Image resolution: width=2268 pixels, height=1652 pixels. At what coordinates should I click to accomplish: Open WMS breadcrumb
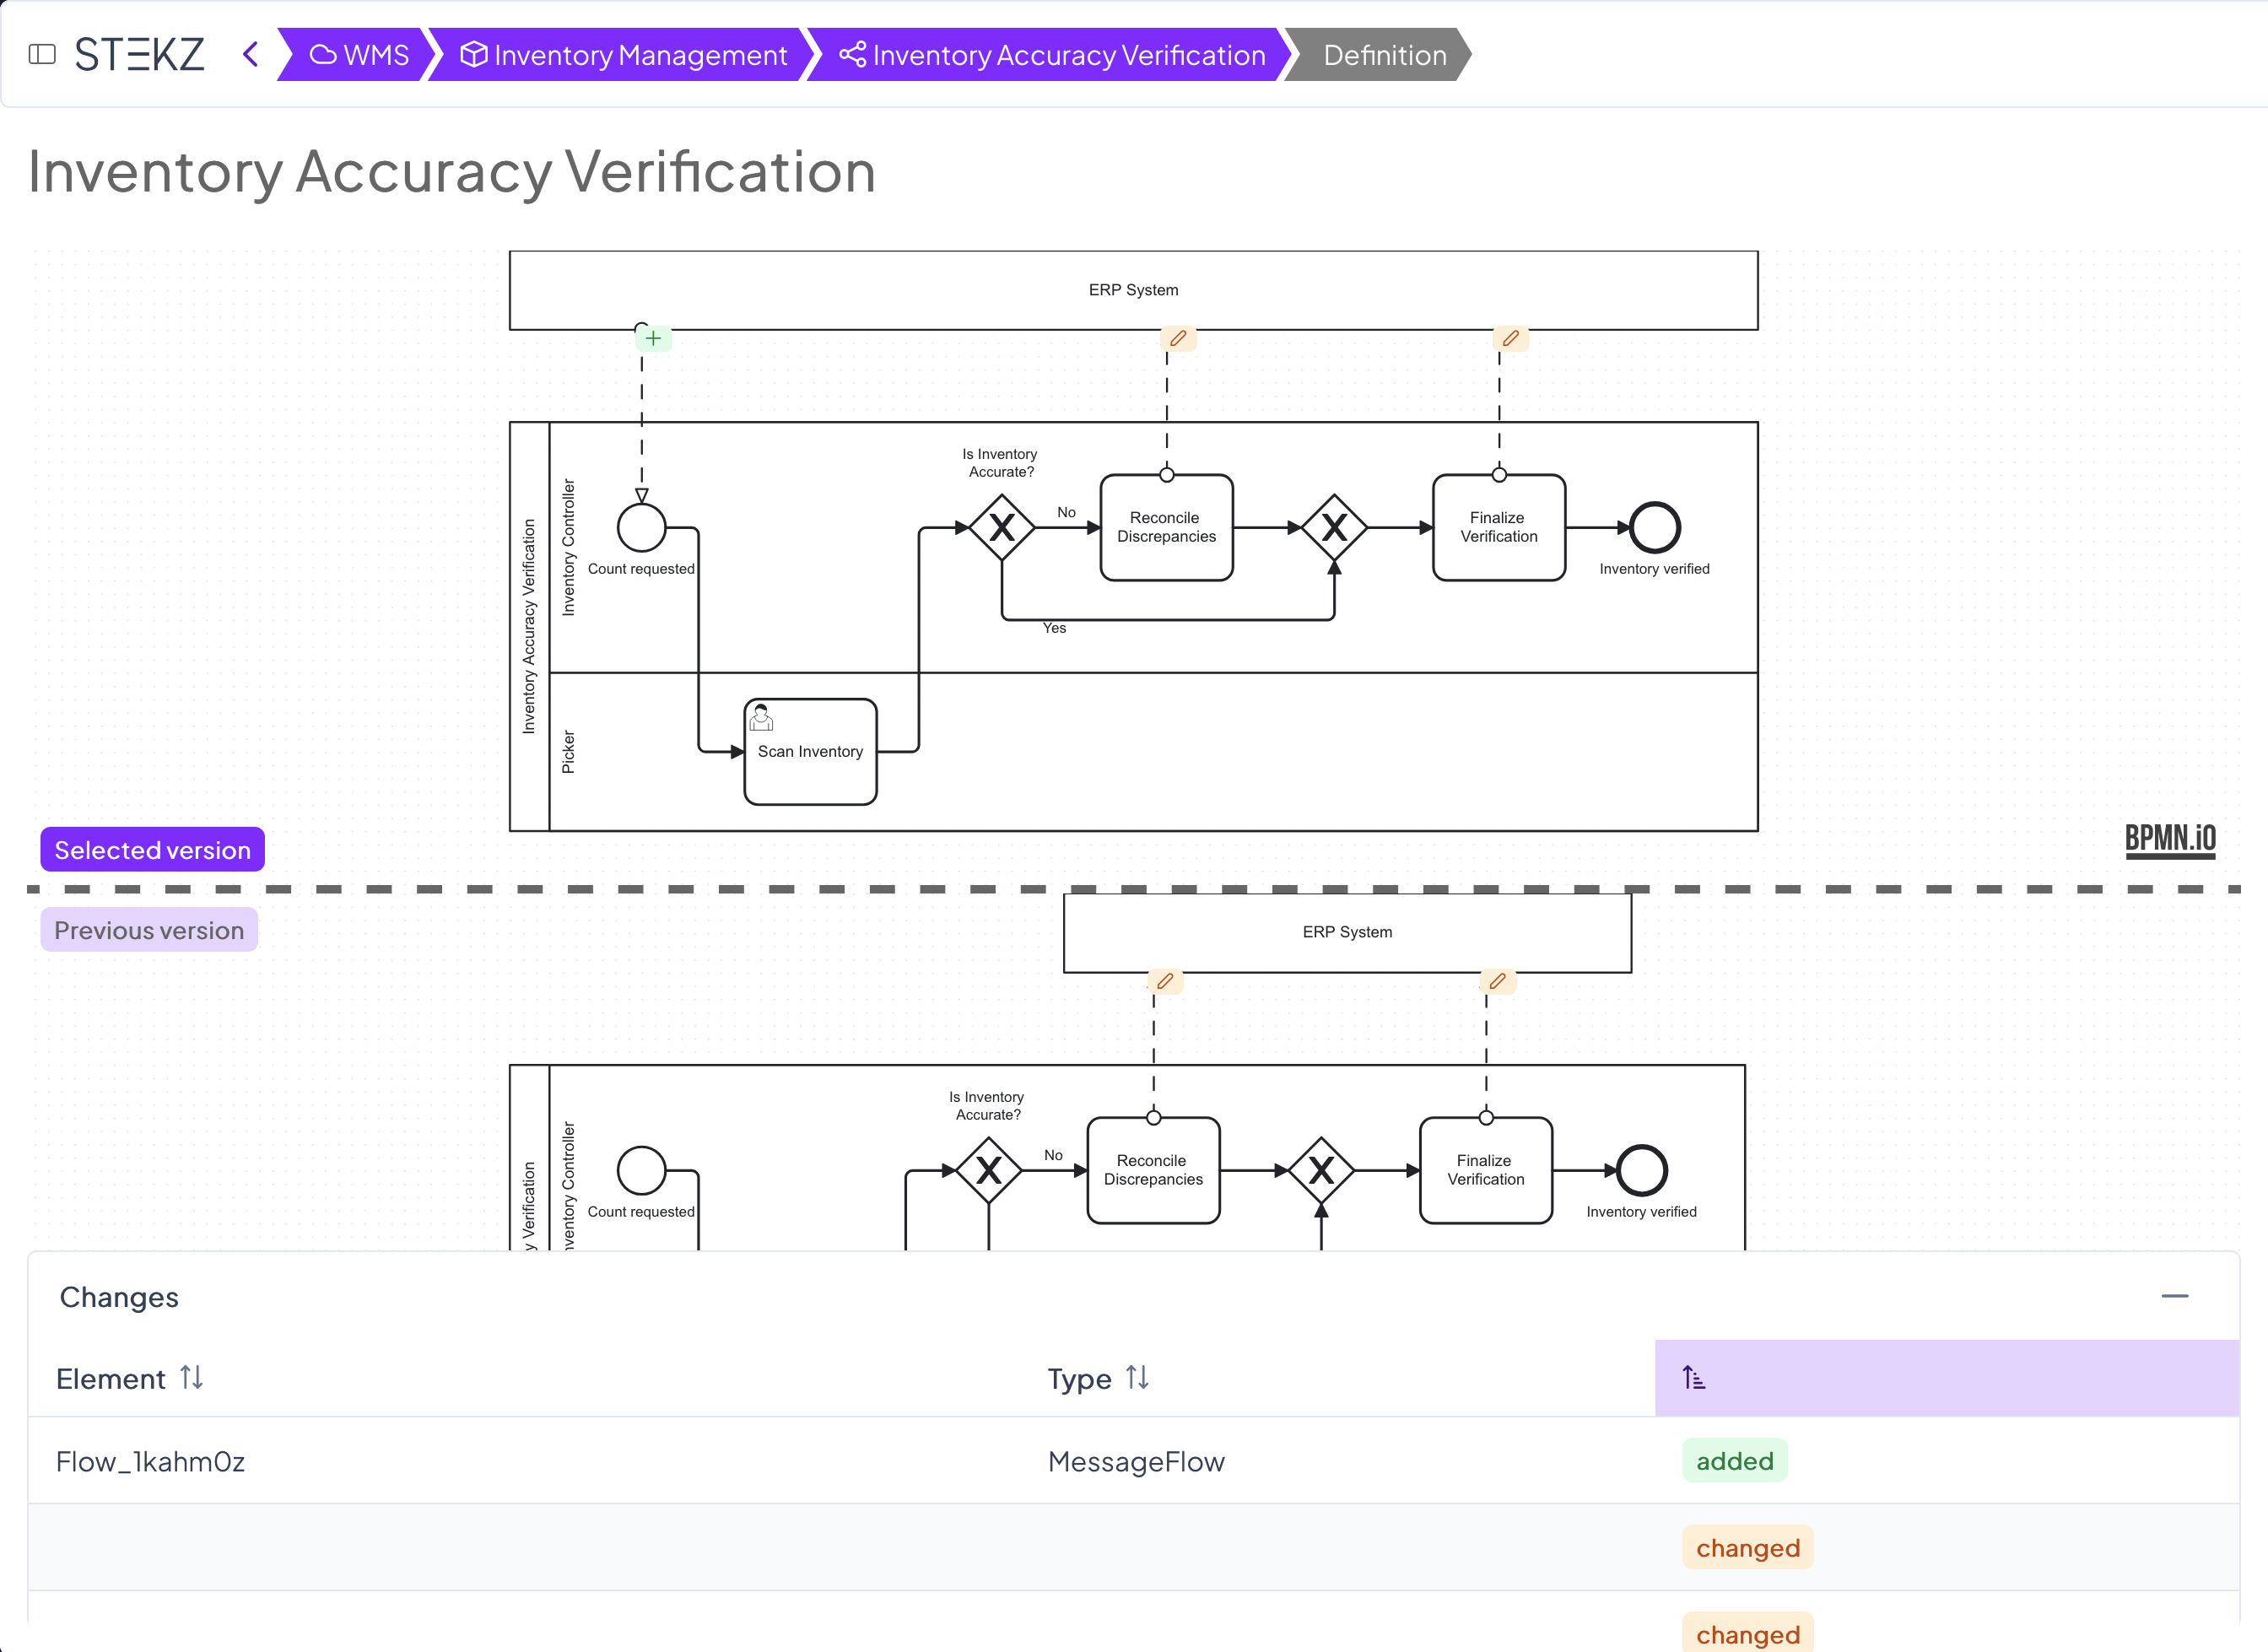(359, 54)
